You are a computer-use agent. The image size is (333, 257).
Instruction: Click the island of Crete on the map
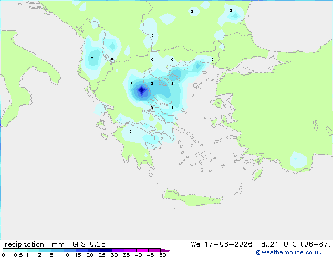coord(192,198)
